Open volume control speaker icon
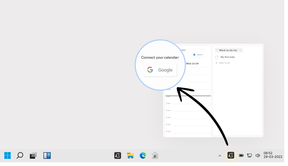Image resolution: width=288 pixels, height=166 pixels. pos(258,155)
